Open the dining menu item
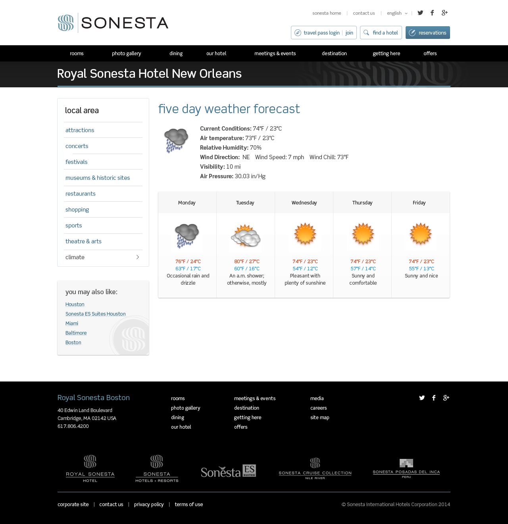The image size is (508, 524). [176, 54]
